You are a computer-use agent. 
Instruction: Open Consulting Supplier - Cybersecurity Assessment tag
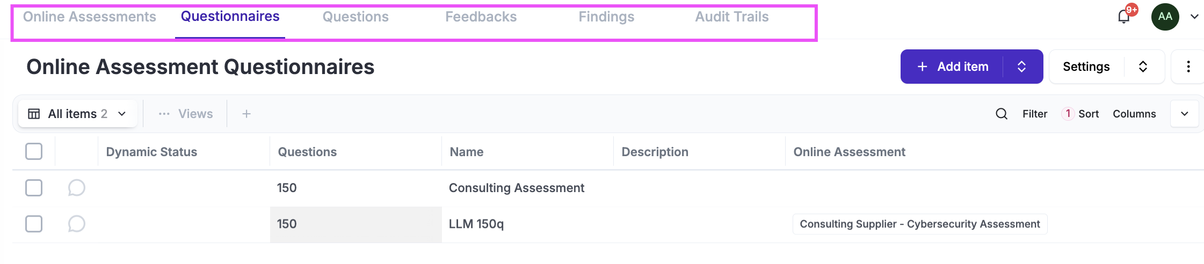[919, 224]
